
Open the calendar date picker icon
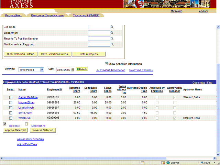pos(73,70)
